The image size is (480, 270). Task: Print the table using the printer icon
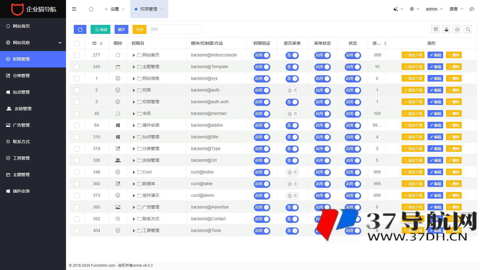tap(457, 29)
